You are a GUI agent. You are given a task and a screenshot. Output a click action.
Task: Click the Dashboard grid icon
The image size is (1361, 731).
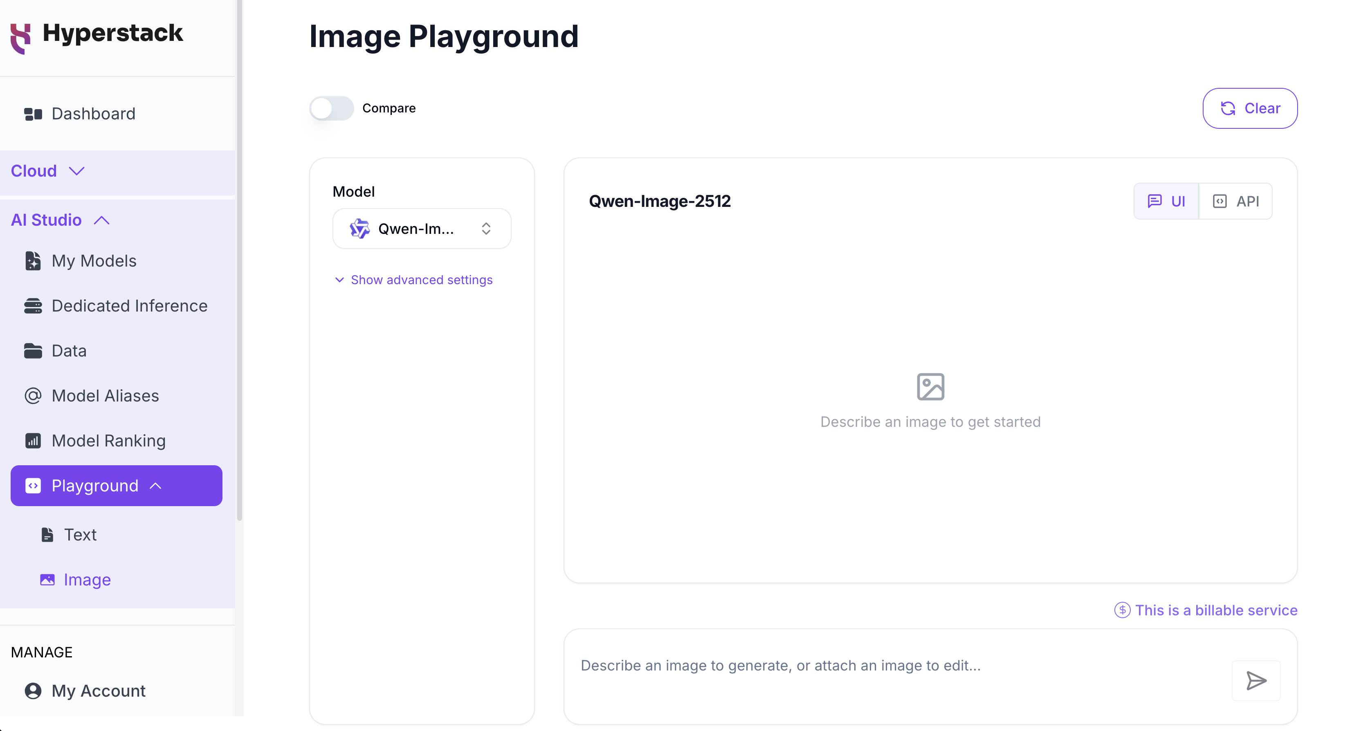pos(33,114)
